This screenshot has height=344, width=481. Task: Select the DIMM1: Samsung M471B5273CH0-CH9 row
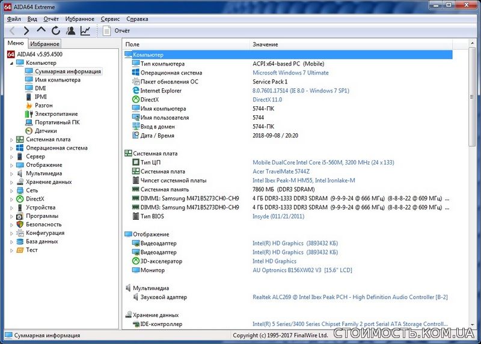tap(288, 199)
